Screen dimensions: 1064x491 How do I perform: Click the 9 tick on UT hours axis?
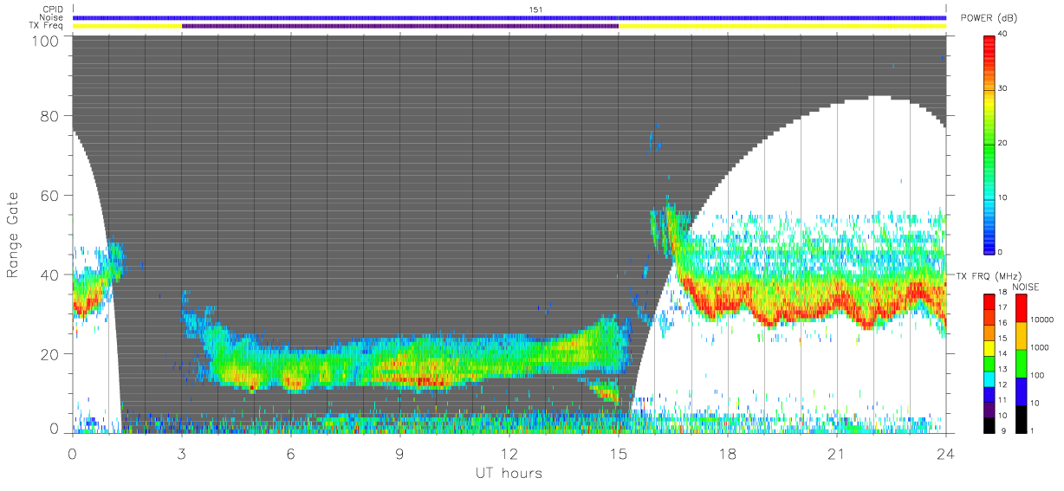400,455
